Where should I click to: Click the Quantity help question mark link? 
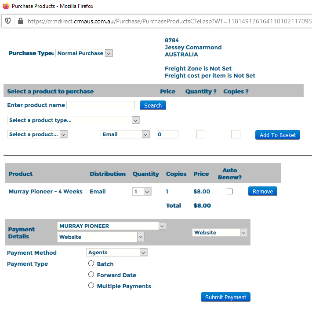215,92
